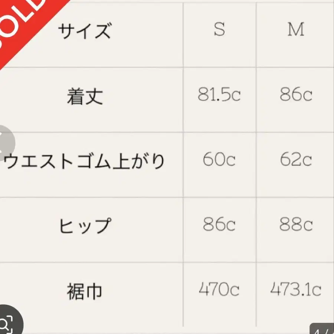
Task: Click the 473.1c hem width value
Action: tap(296, 289)
